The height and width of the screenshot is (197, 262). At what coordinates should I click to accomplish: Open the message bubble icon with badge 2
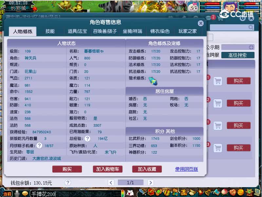(208, 18)
